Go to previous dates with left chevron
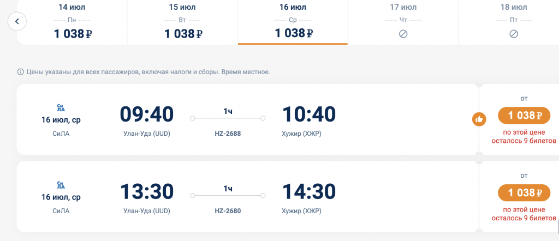This screenshot has width=559, height=241. point(17,21)
